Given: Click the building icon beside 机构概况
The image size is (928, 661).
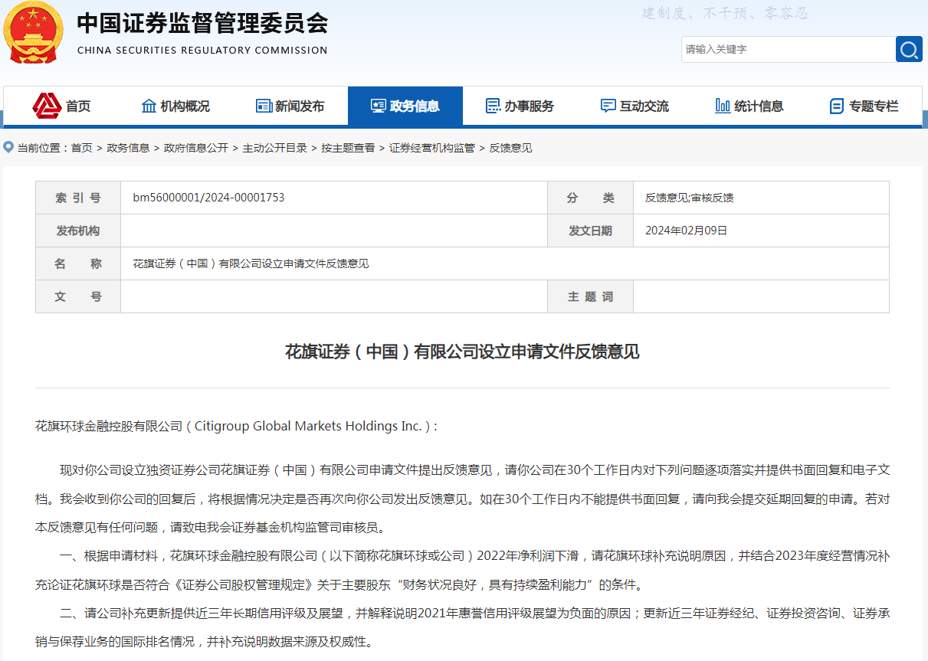Looking at the screenshot, I should coord(149,106).
